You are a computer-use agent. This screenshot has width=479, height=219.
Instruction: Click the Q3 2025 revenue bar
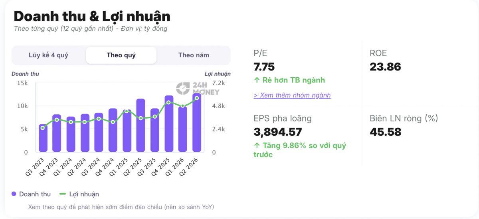click(x=154, y=130)
